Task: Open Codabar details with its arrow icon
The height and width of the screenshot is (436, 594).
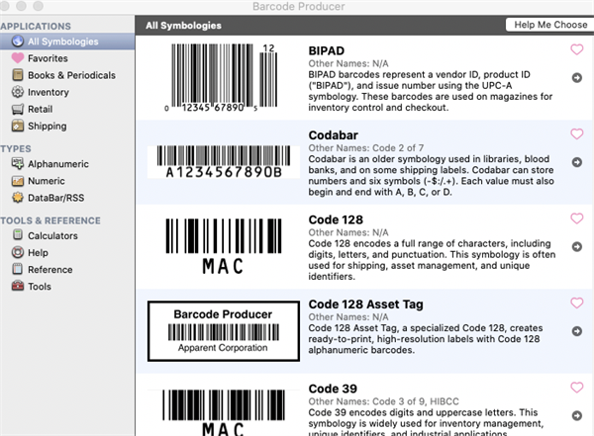Action: (577, 162)
